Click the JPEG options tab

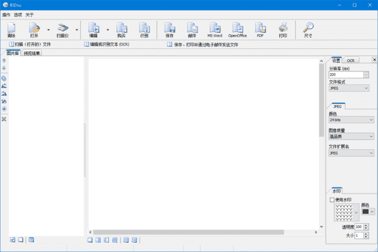[337, 106]
